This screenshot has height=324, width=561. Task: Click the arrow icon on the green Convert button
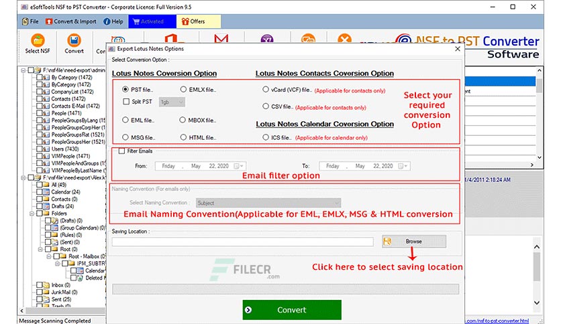[x=248, y=310]
